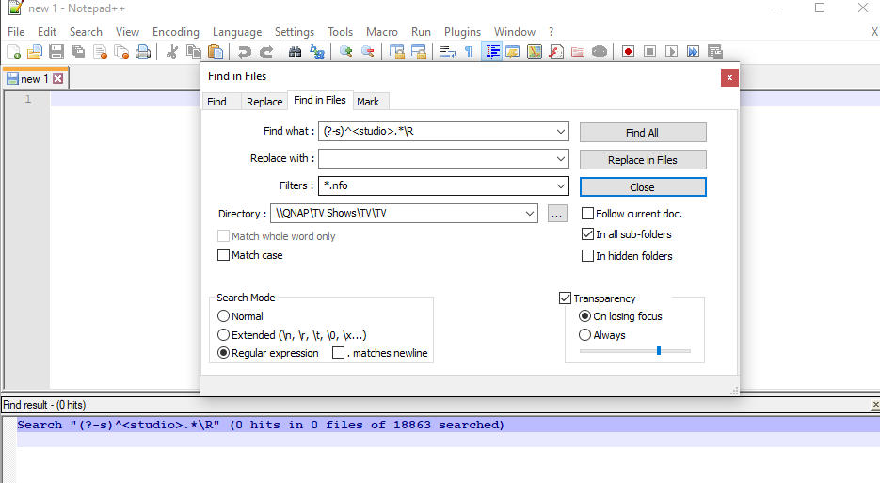Select transparency On losing focus
Image resolution: width=880 pixels, height=483 pixels.
[584, 316]
